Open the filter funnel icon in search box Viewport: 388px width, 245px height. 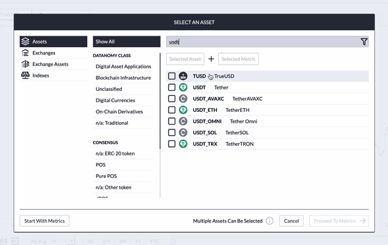[x=364, y=42]
